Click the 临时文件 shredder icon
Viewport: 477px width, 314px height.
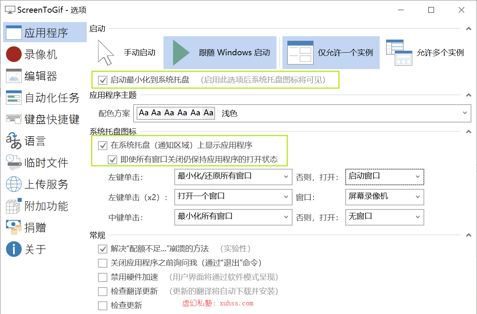14,162
